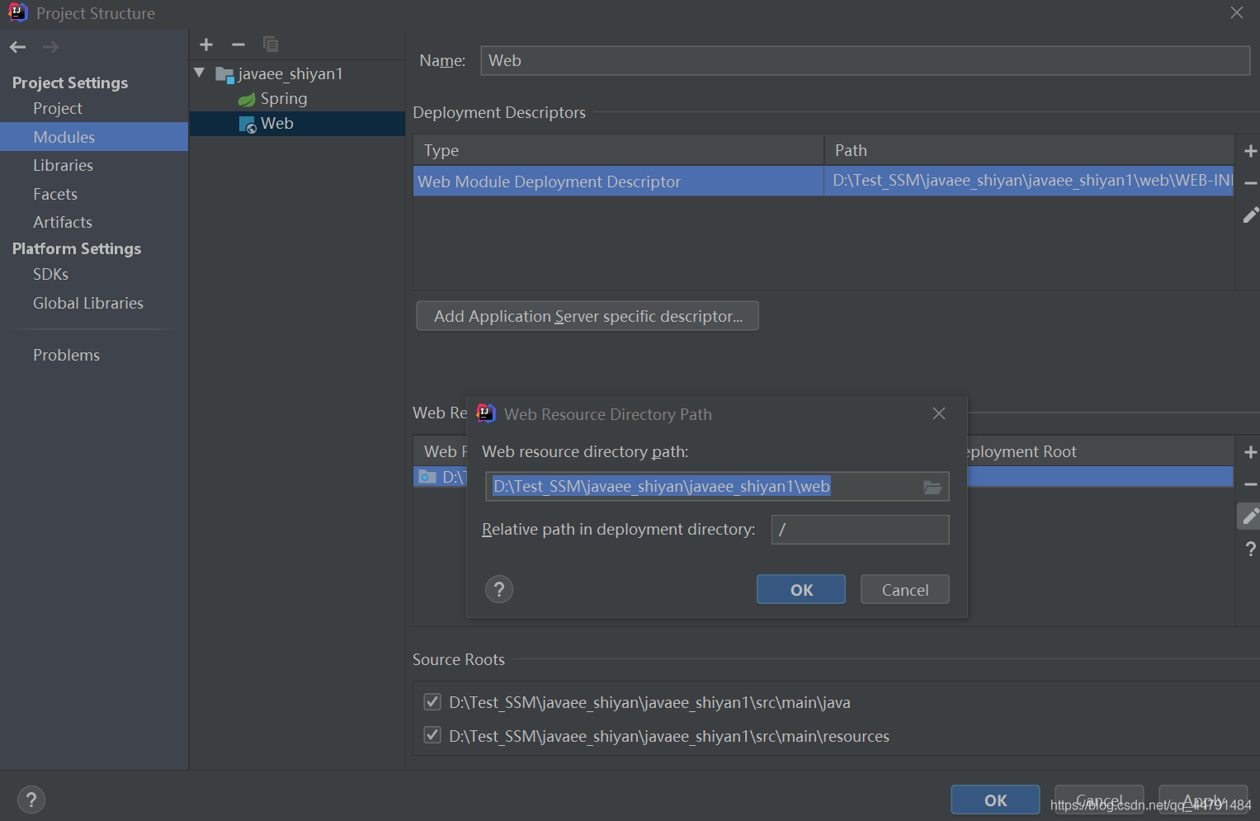This screenshot has width=1260, height=821.
Task: Confirm dialog with OK button
Action: point(801,590)
